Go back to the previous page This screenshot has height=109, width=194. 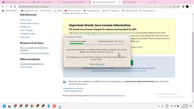coord(3,7)
